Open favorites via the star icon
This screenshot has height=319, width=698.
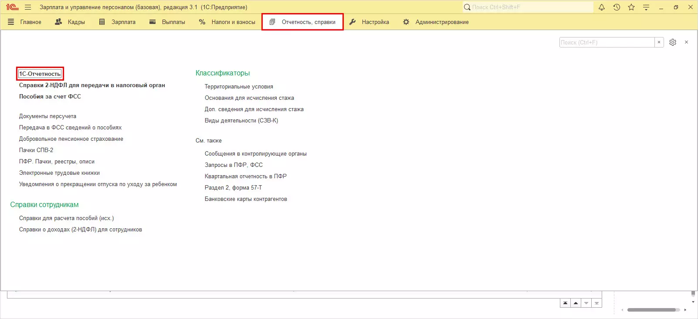click(631, 7)
